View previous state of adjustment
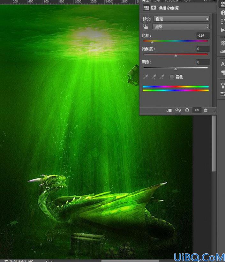Viewport: 225px width, 262px height. coord(178,110)
